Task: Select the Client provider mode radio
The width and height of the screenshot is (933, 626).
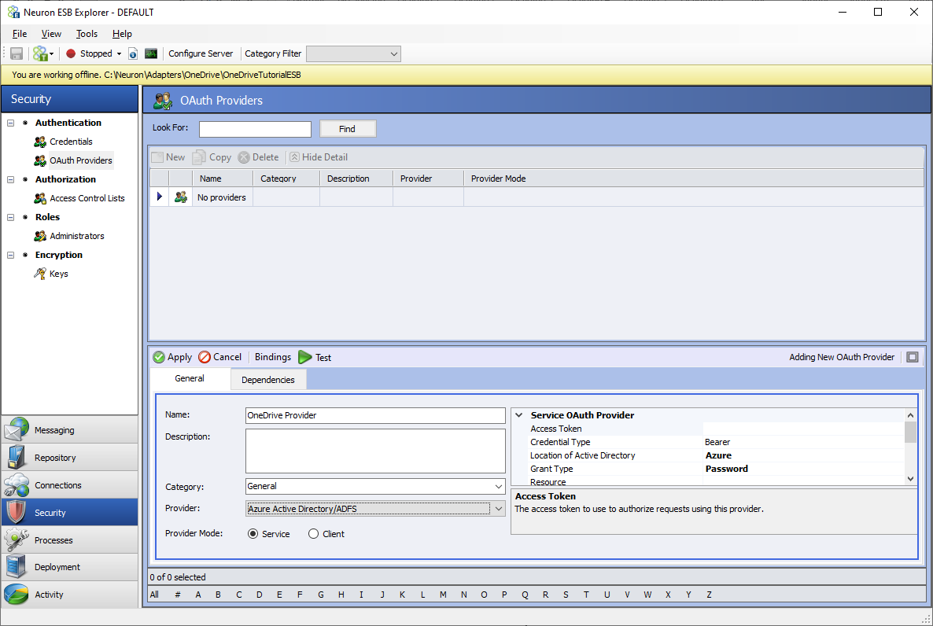Action: coord(314,534)
